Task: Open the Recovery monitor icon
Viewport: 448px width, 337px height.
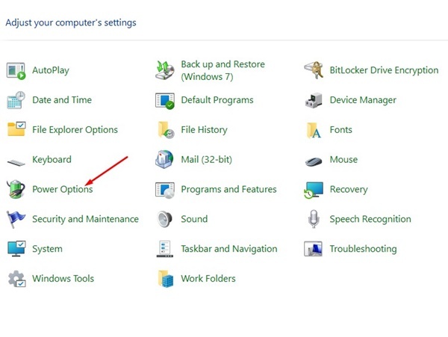Action: 314,190
